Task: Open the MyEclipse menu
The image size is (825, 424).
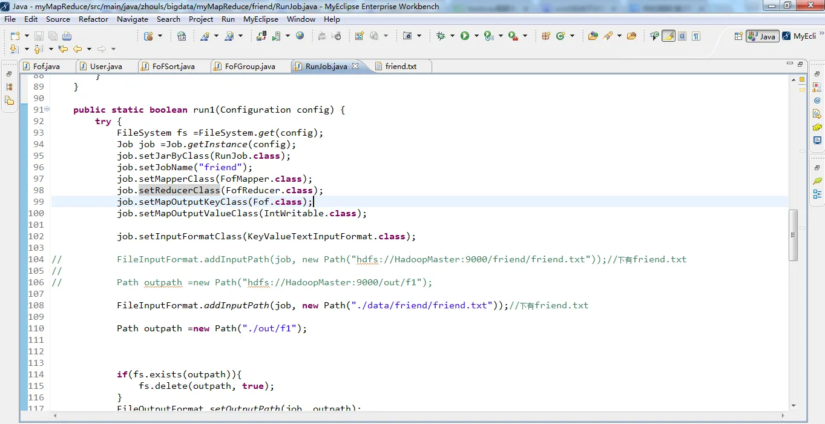Action: [261, 19]
